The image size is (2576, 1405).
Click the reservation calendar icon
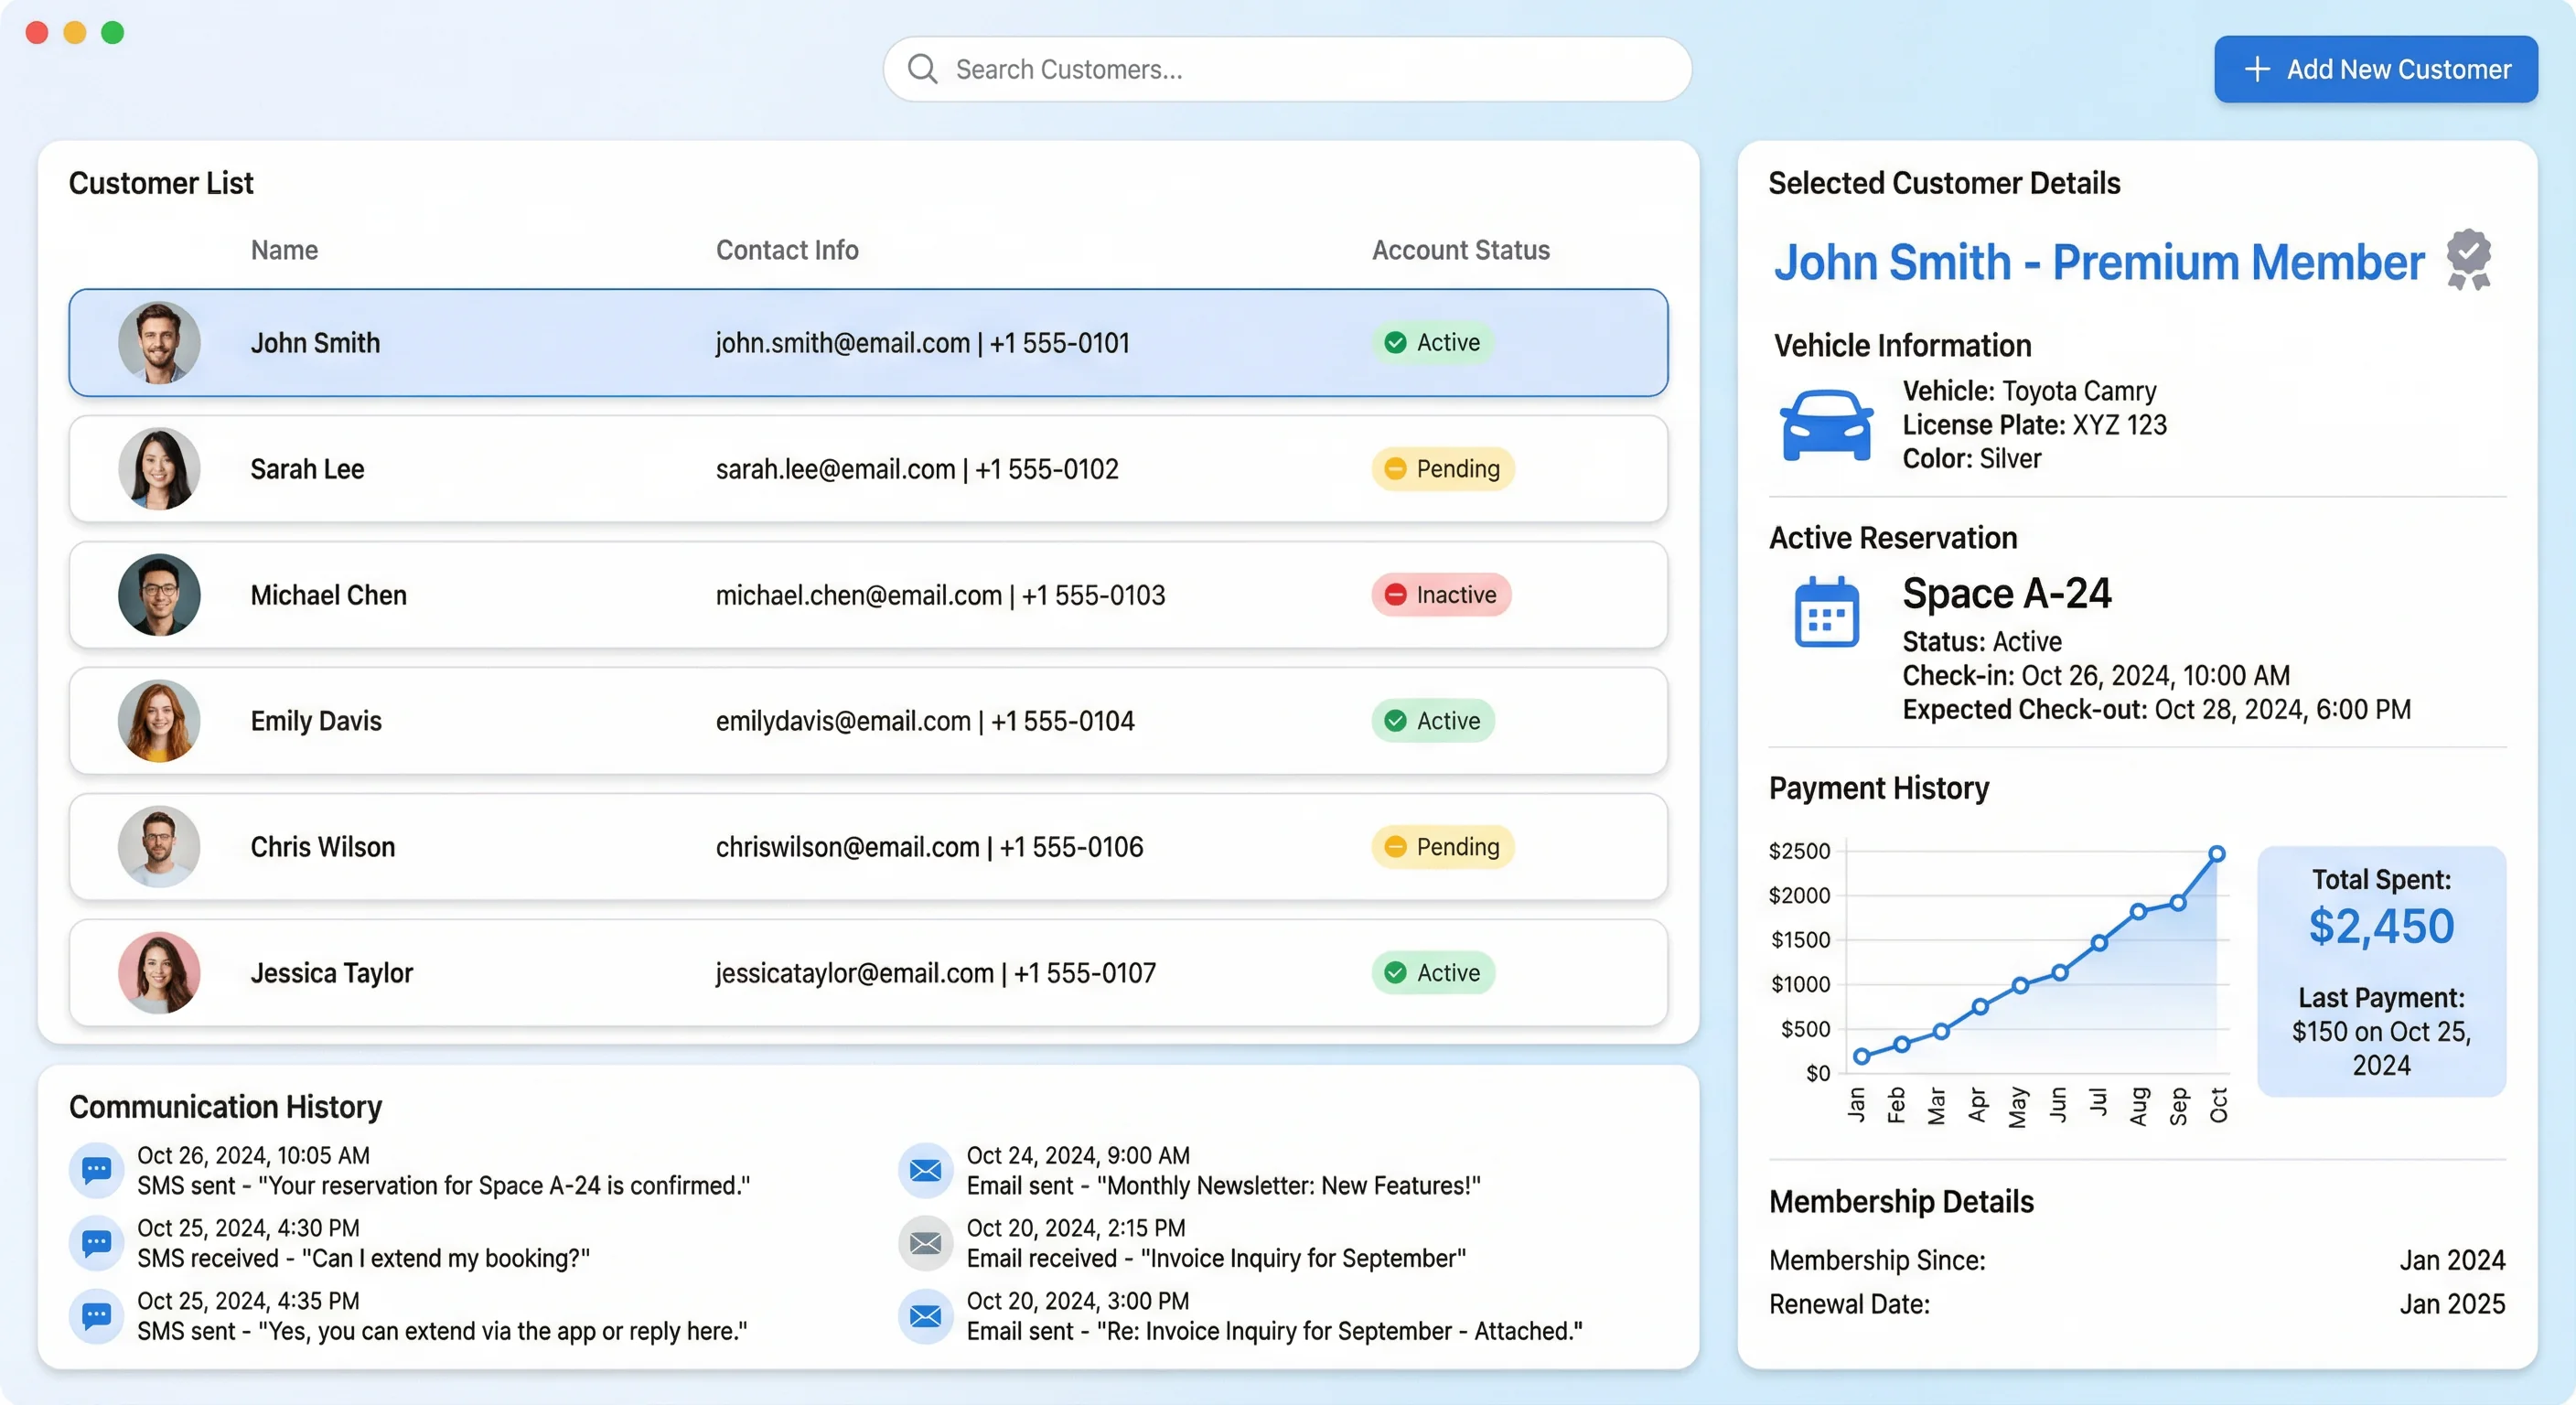(1826, 613)
